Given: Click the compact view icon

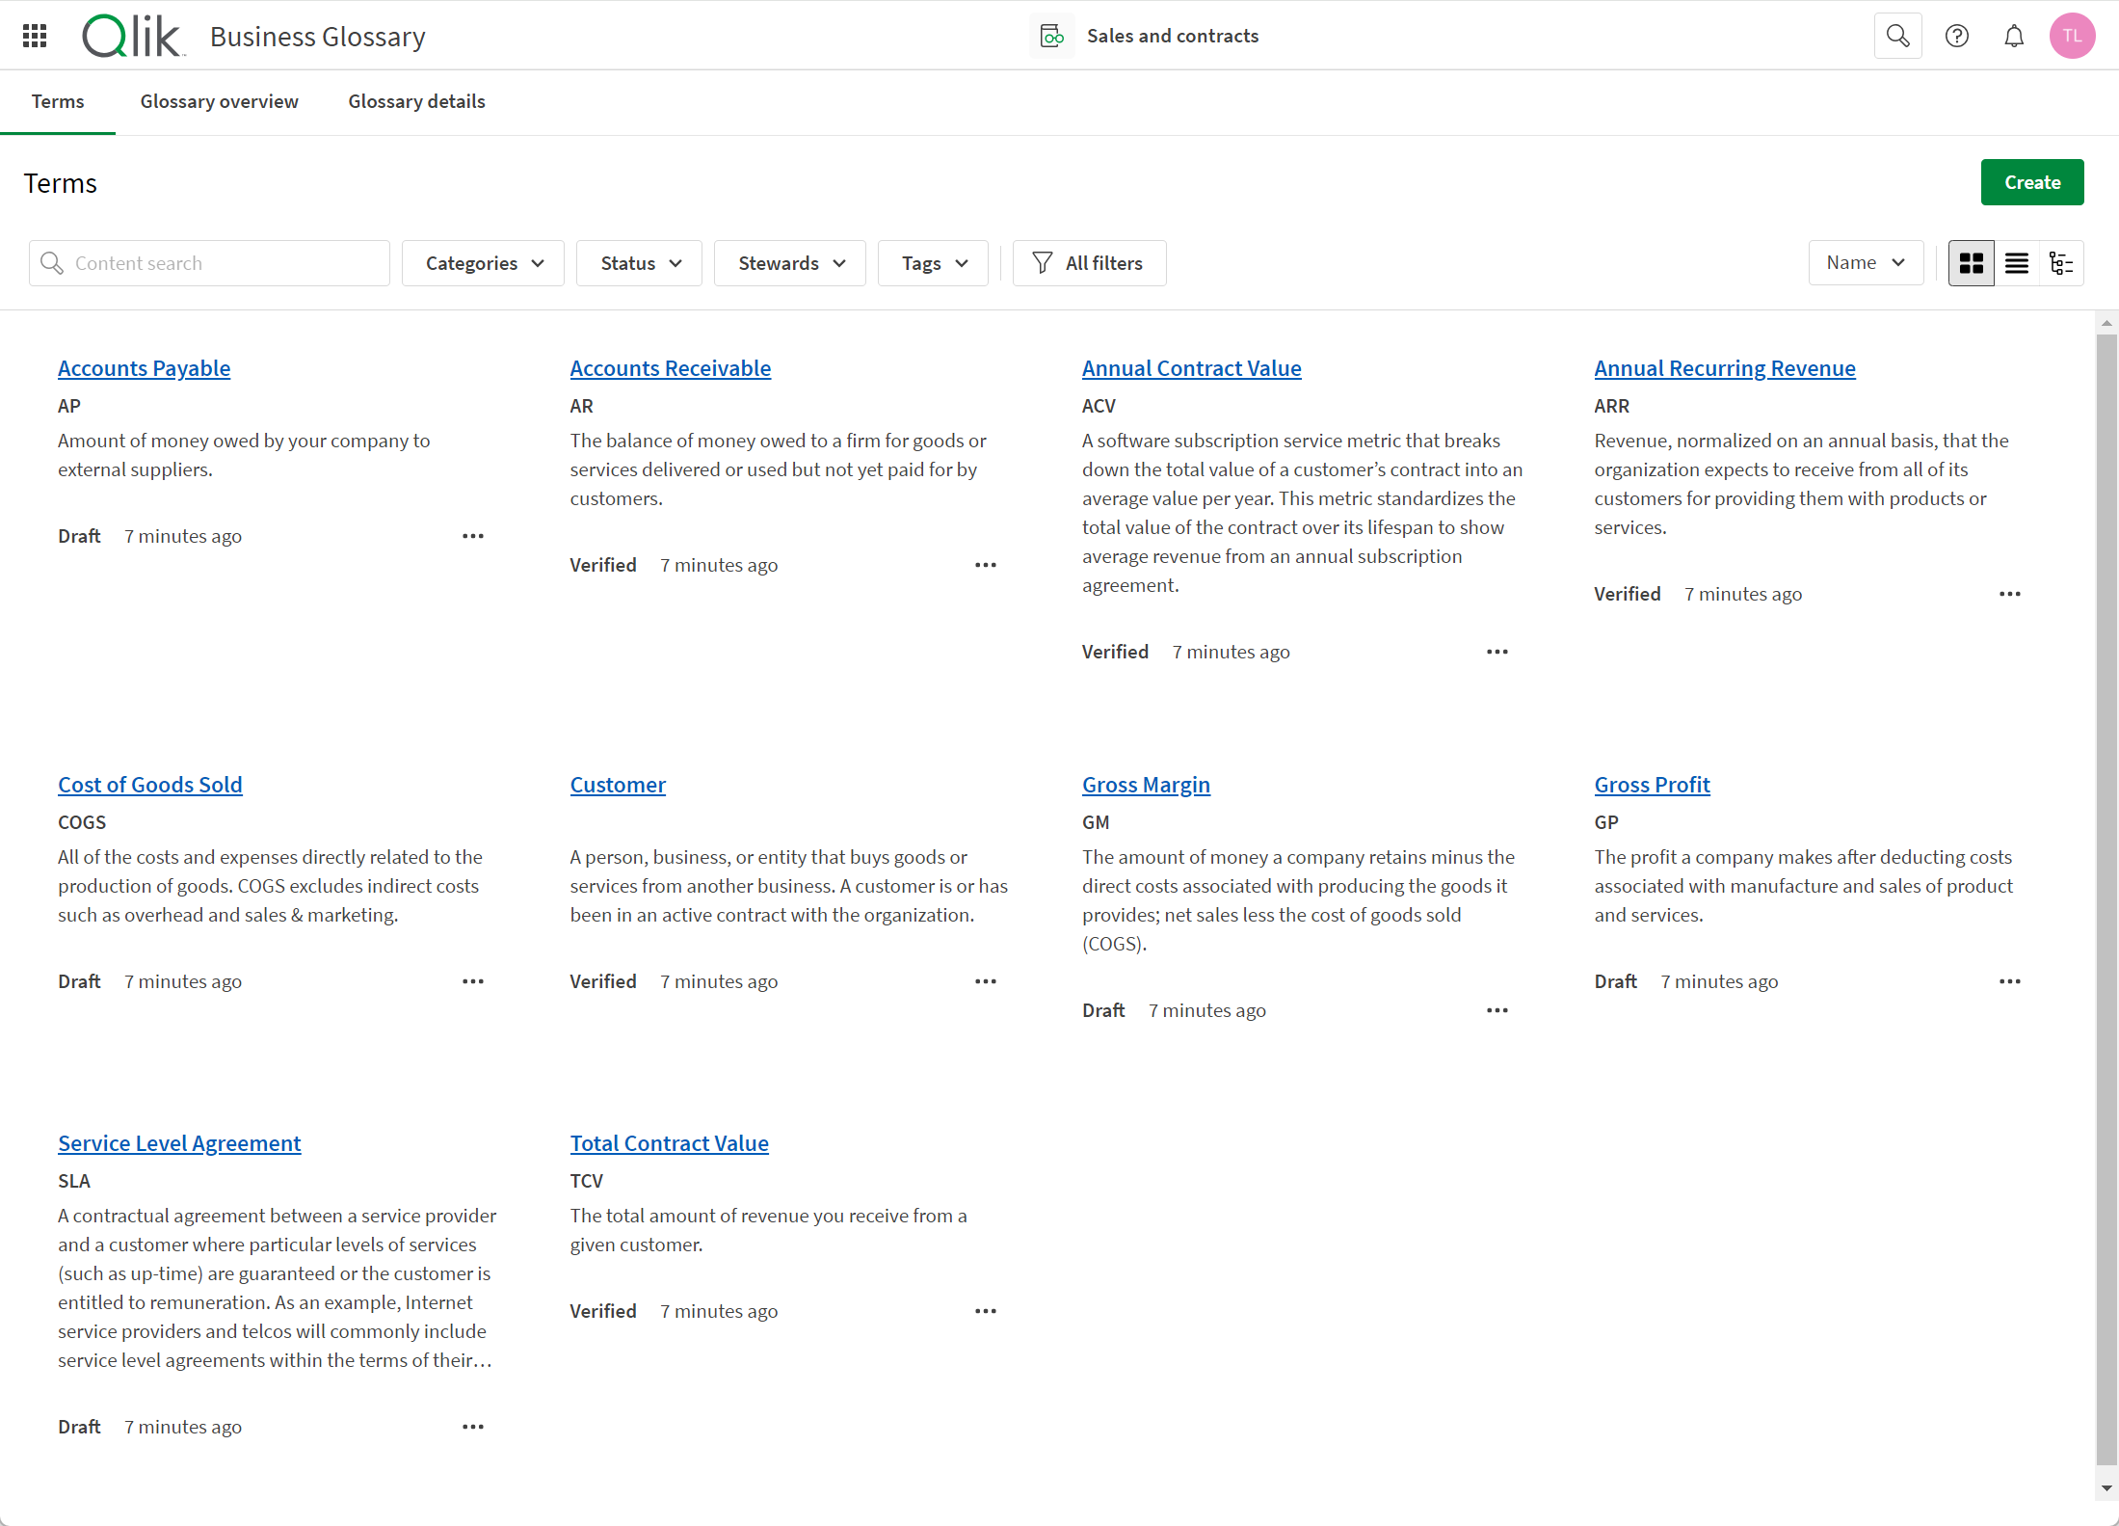Looking at the screenshot, I should 2015,263.
